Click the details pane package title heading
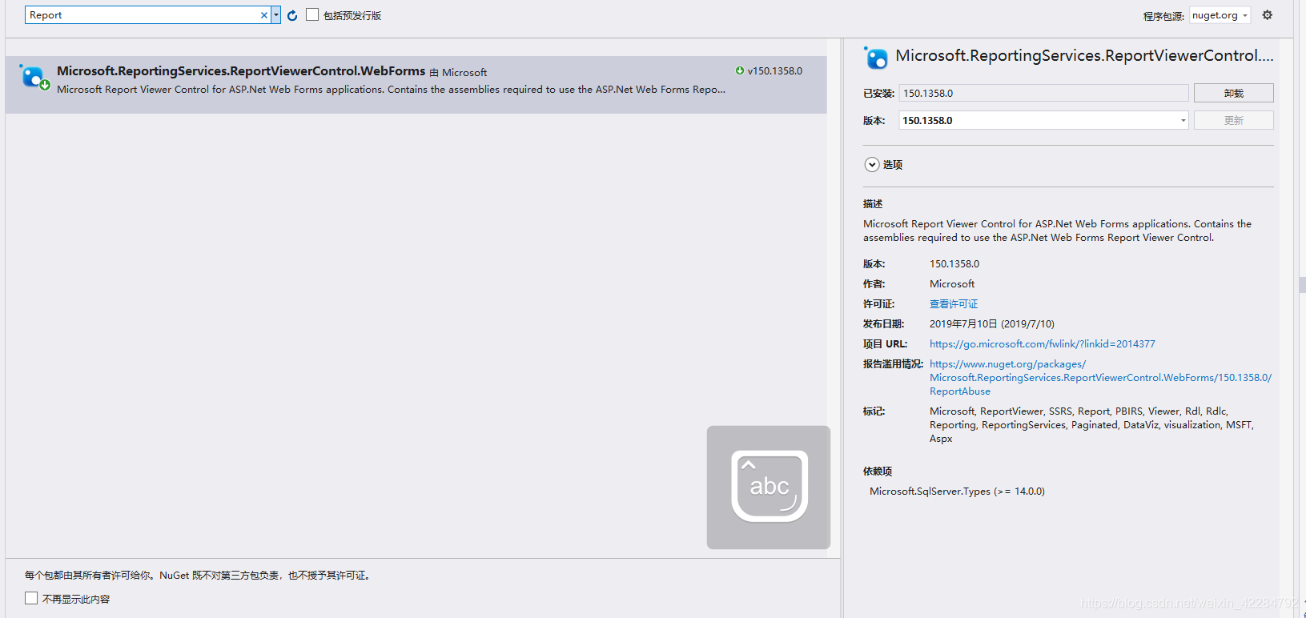The image size is (1306, 618). click(x=1084, y=56)
